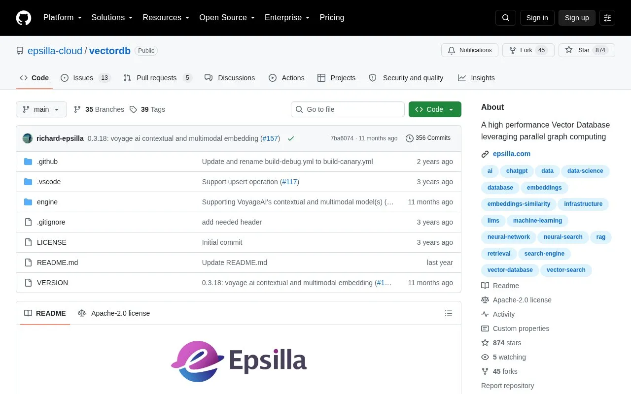631x394 pixels.
Task: Expand the Platform menu
Action: click(x=63, y=18)
